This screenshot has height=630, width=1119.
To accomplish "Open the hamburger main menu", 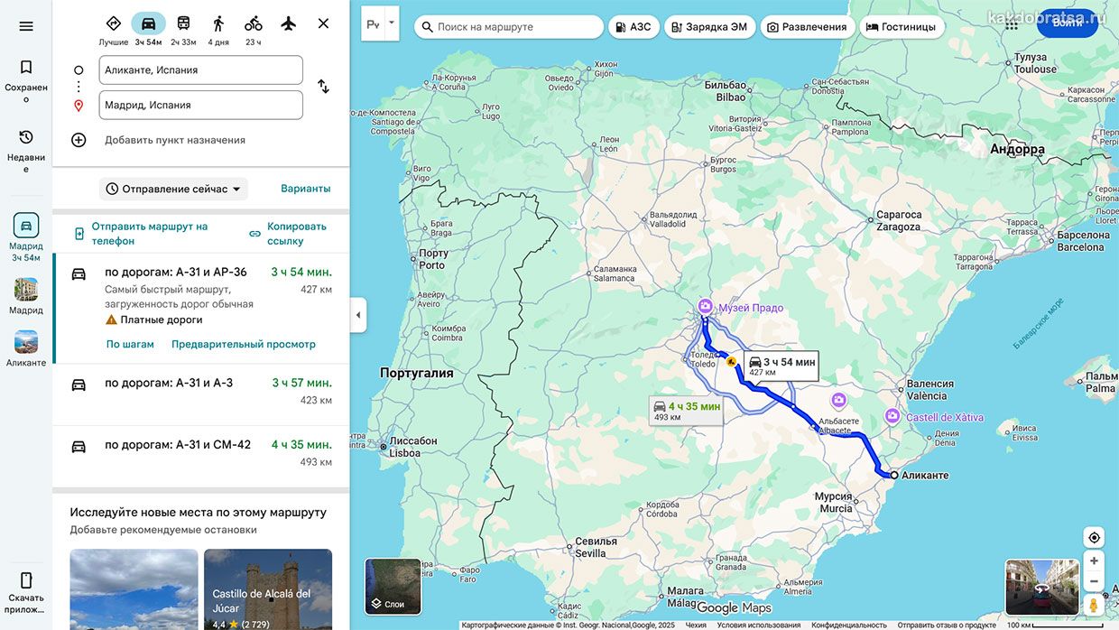I will coord(26,26).
